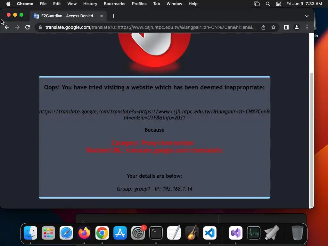Screen dimensions: 328x246
Task: Open the USB drive app in Dock
Action: [x=272, y=233]
